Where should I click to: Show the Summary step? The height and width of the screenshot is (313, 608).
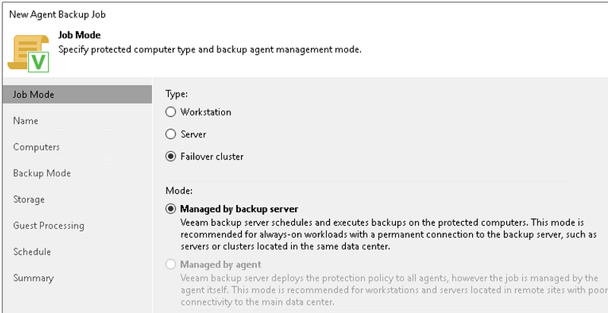(33, 278)
